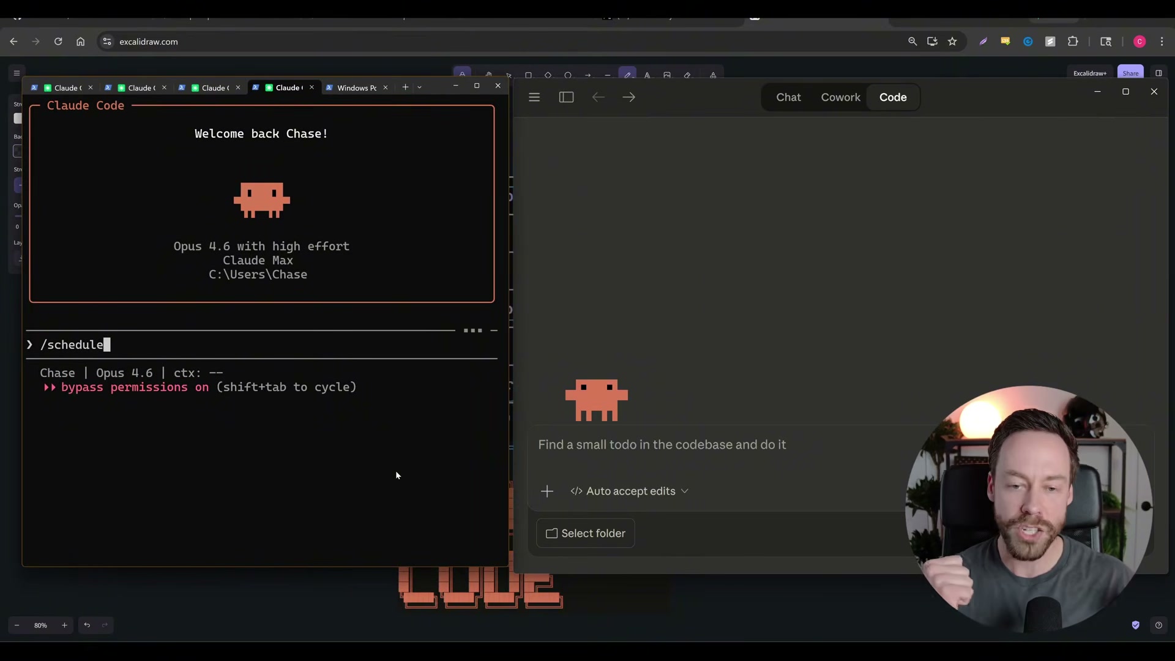Image resolution: width=1175 pixels, height=661 pixels.
Task: Open the browser zoom magnifier icon
Action: click(912, 42)
